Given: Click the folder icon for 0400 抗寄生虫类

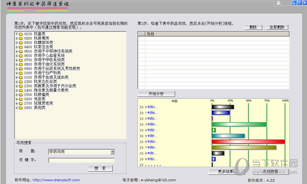Looking at the screenshot, I should (21, 47).
